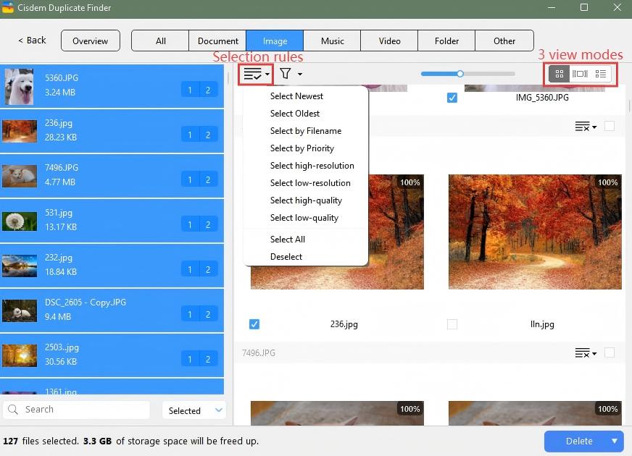Click the search magnifier icon

pyautogui.click(x=13, y=410)
